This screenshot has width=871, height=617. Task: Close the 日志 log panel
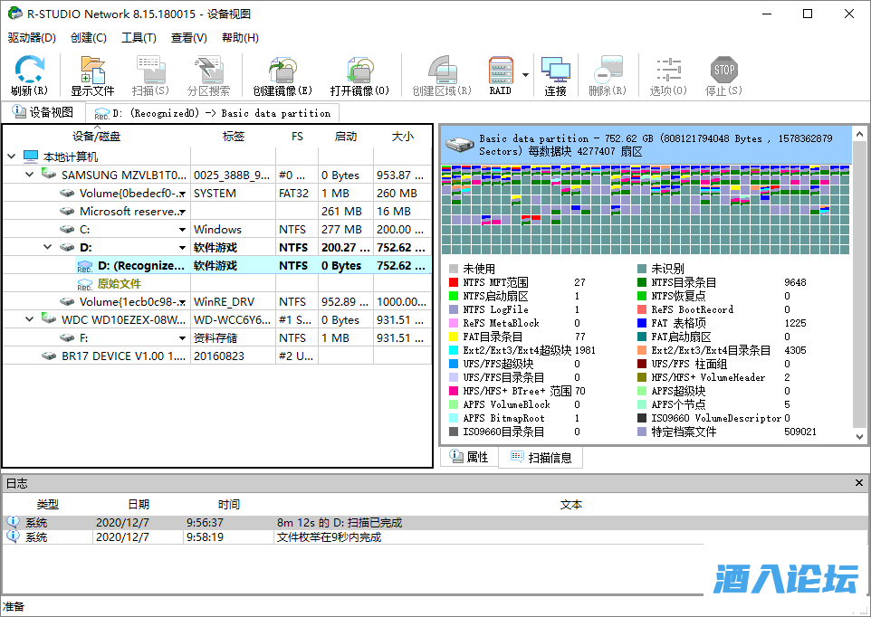pyautogui.click(x=859, y=484)
